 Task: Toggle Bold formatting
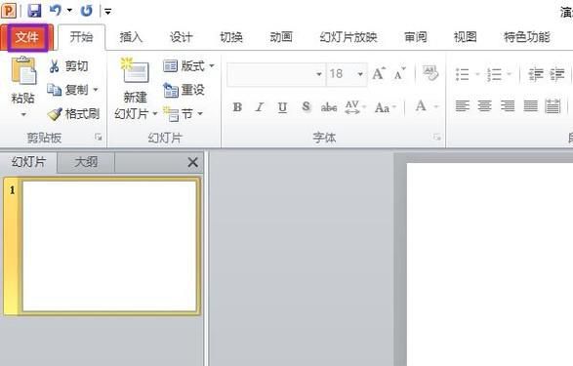click(x=237, y=107)
